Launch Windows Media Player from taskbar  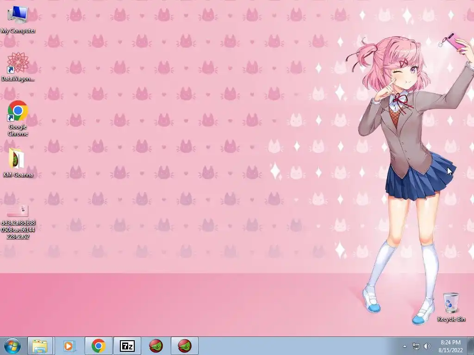tap(69, 346)
